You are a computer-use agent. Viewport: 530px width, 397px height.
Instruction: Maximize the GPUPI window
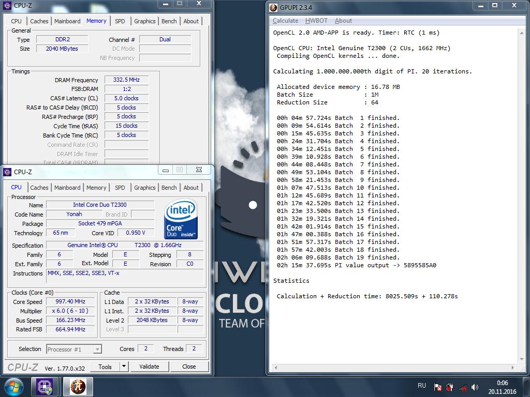(x=495, y=6)
